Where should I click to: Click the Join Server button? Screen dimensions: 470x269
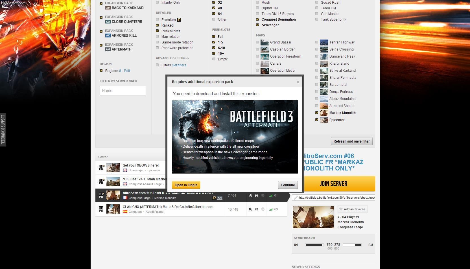(334, 184)
